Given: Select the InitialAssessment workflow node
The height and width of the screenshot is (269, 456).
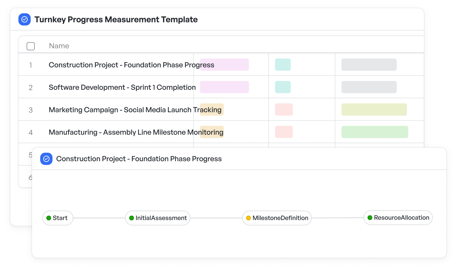Looking at the screenshot, I should [157, 218].
